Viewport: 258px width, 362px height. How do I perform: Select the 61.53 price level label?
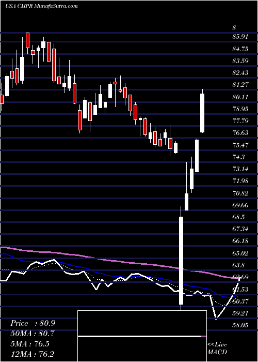click(240, 290)
